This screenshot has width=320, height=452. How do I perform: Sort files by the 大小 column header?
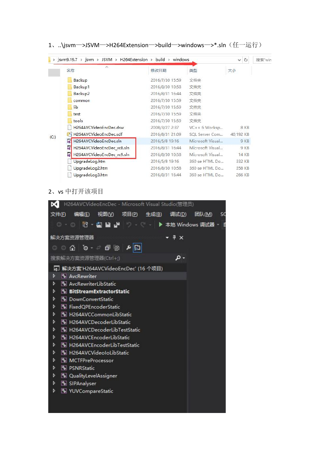[232, 70]
